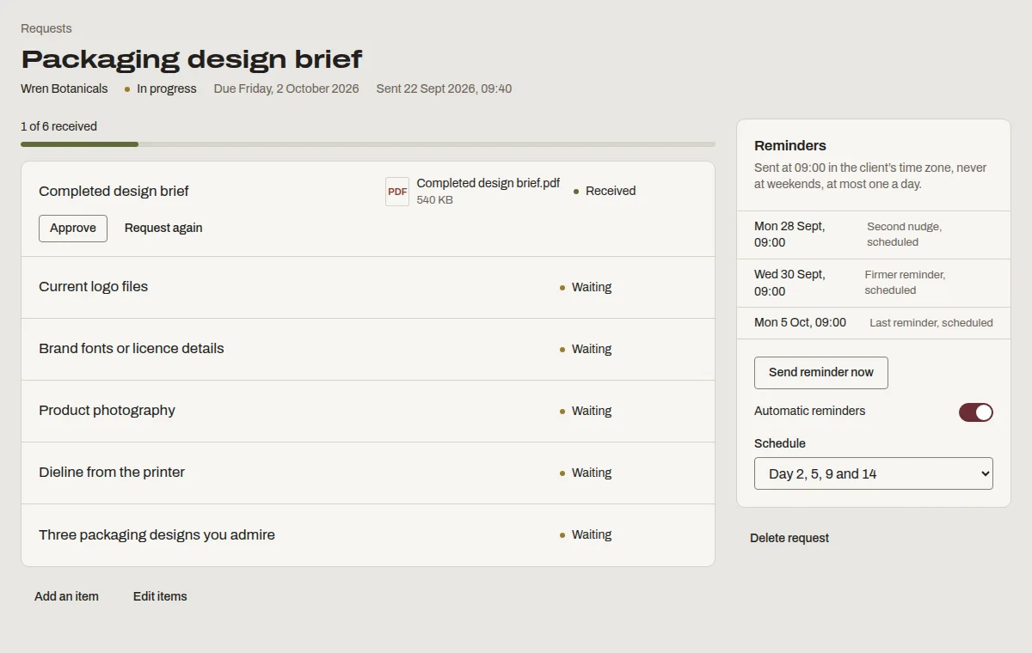Click Edit items
The width and height of the screenshot is (1032, 653).
160,596
